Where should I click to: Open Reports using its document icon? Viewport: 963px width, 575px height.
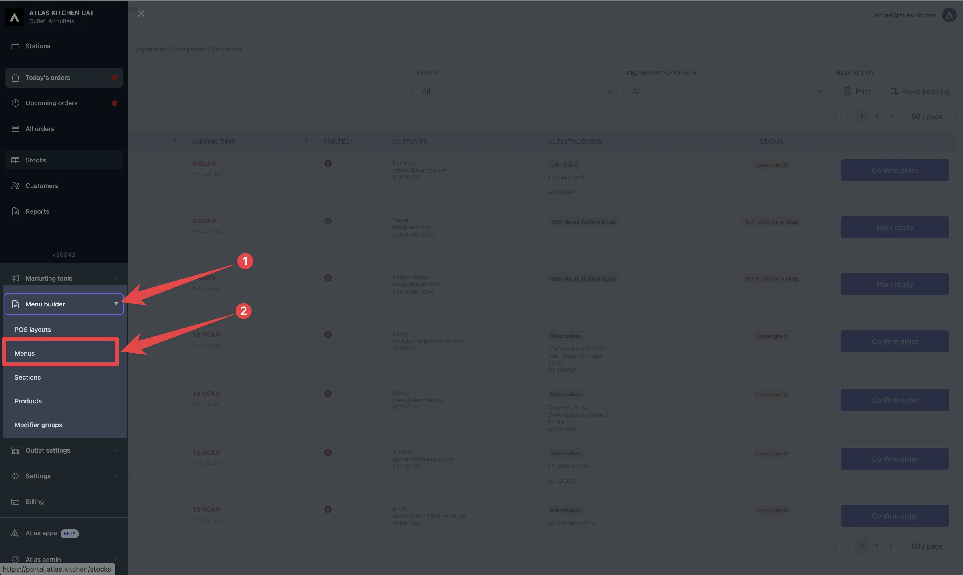click(x=15, y=211)
